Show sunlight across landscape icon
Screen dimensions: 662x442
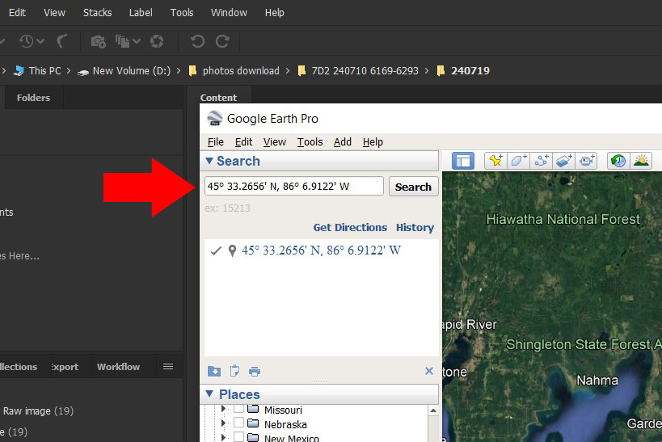point(641,161)
